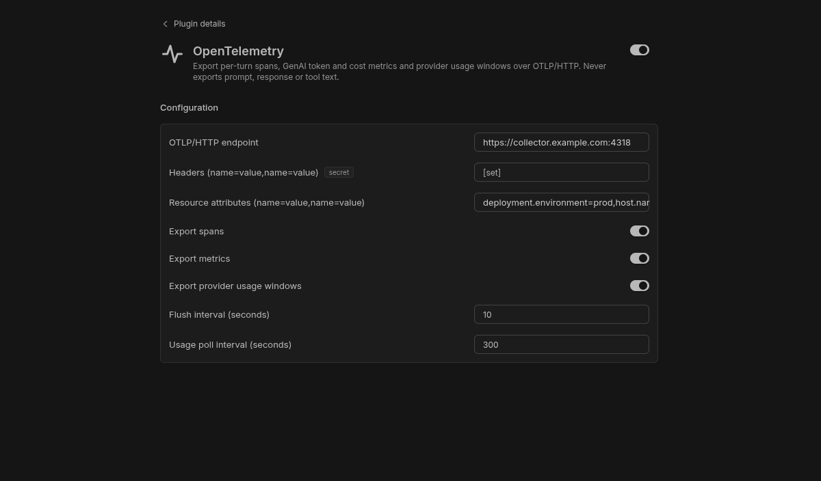Viewport: 821px width, 481px height.
Task: Click the secret badge next to Headers
Action: tap(339, 172)
